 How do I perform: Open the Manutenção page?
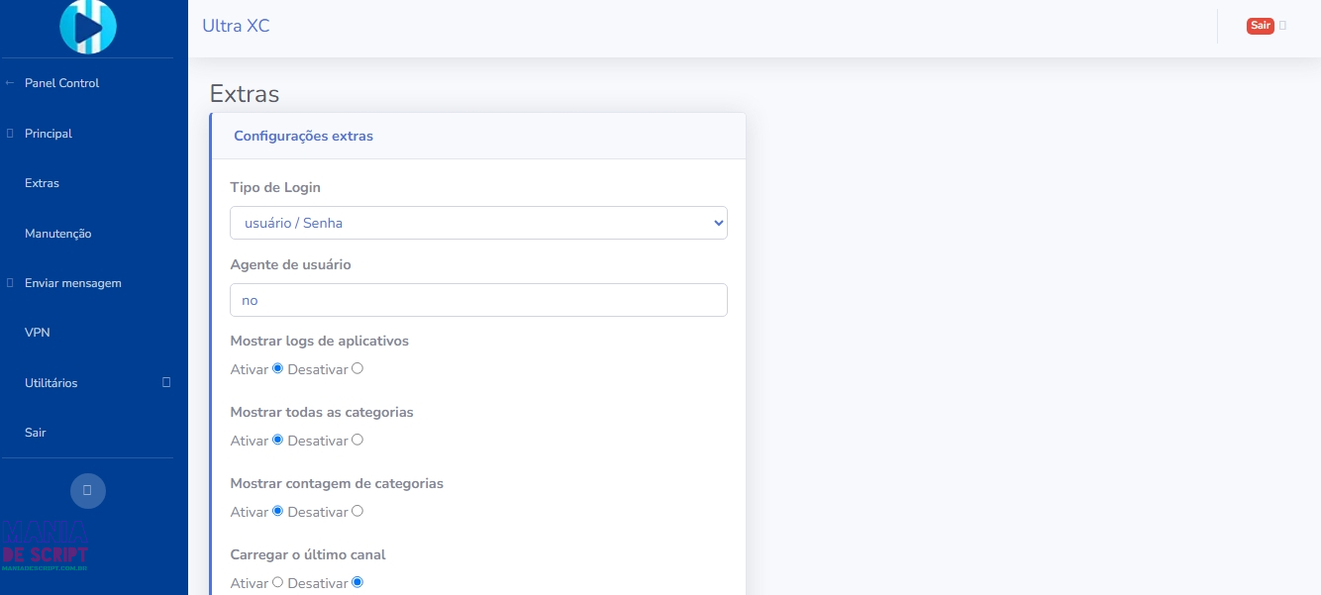pos(57,234)
